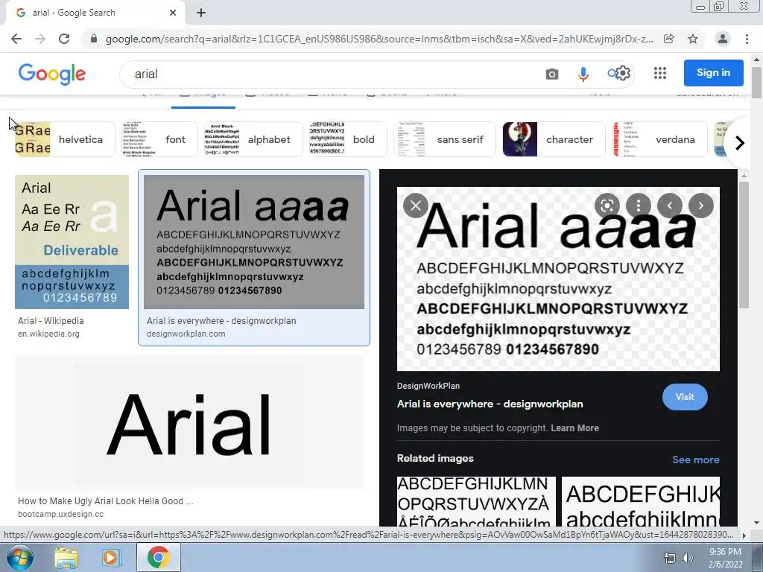Bookmark this page with star icon
This screenshot has width=763, height=572.
coord(693,39)
